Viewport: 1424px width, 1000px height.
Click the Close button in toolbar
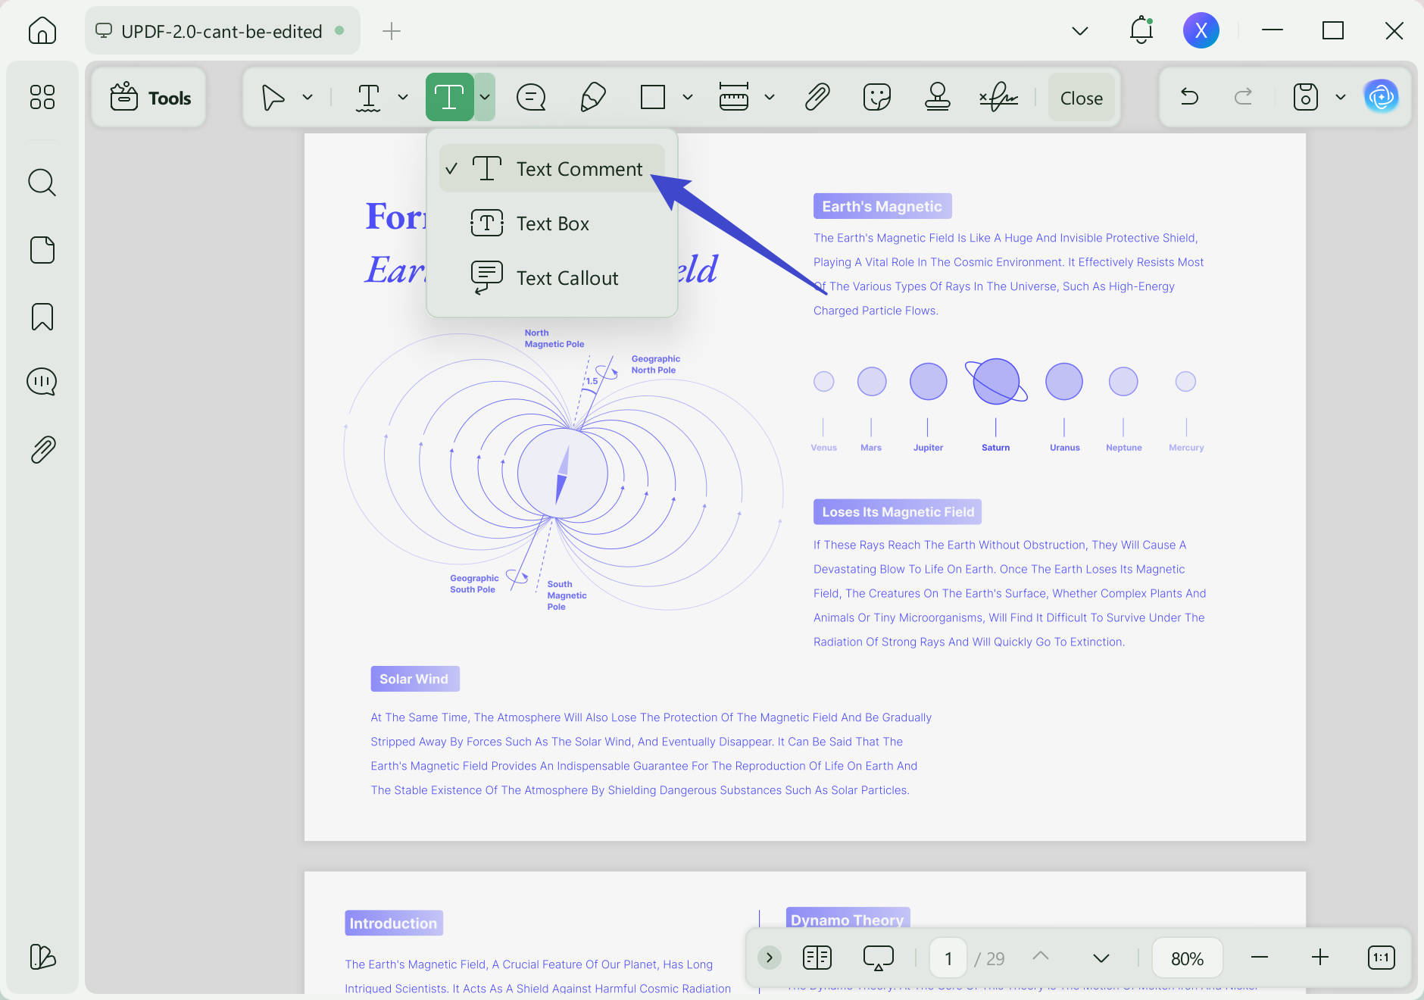tap(1081, 98)
